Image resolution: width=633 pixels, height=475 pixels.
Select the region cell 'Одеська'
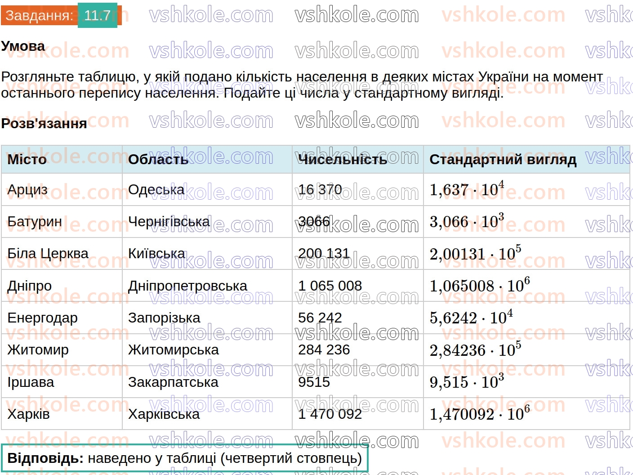click(x=156, y=189)
